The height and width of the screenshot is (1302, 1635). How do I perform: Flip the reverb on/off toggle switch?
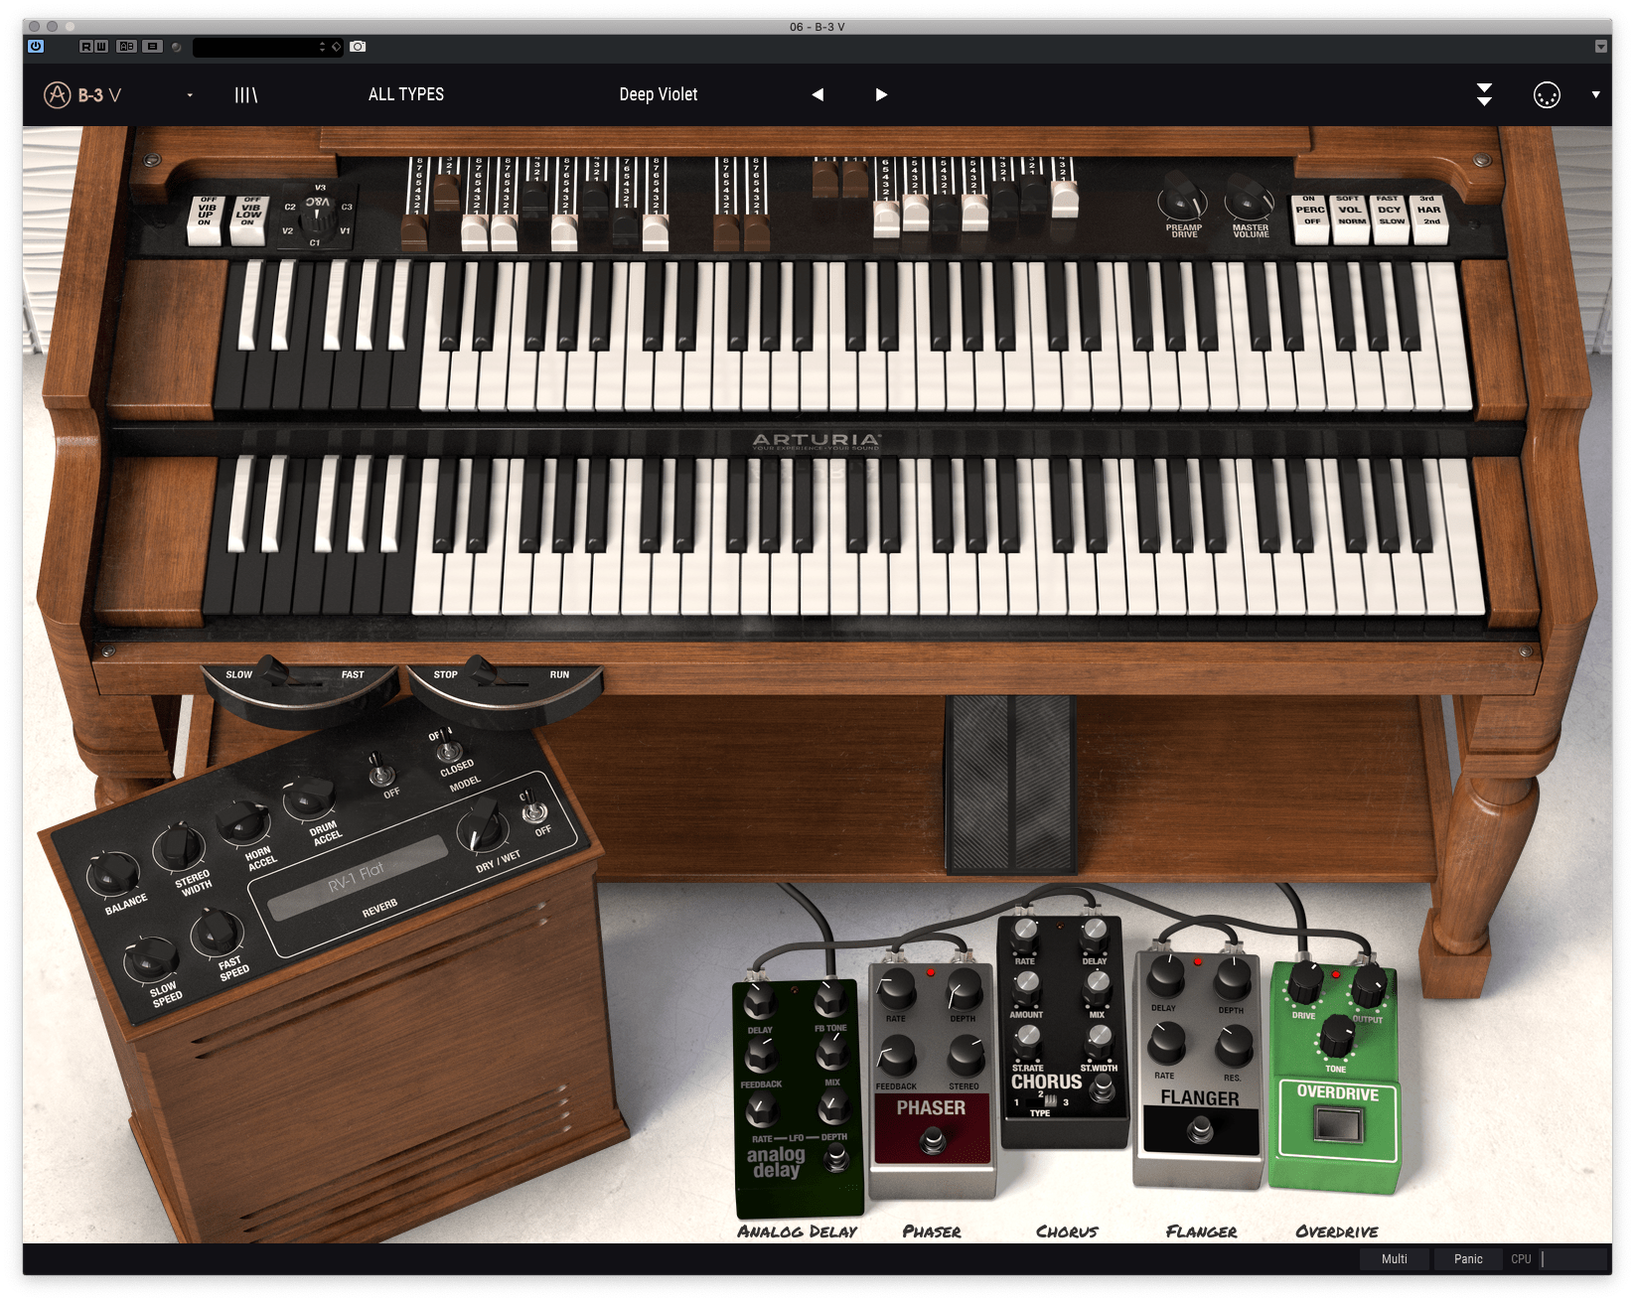[533, 809]
